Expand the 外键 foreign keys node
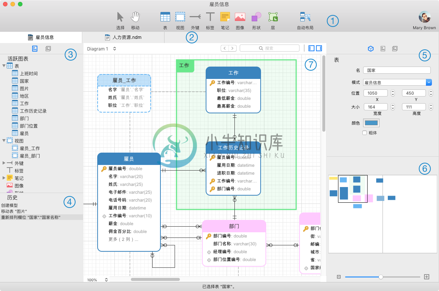The height and width of the screenshot is (291, 439). (x=4, y=163)
